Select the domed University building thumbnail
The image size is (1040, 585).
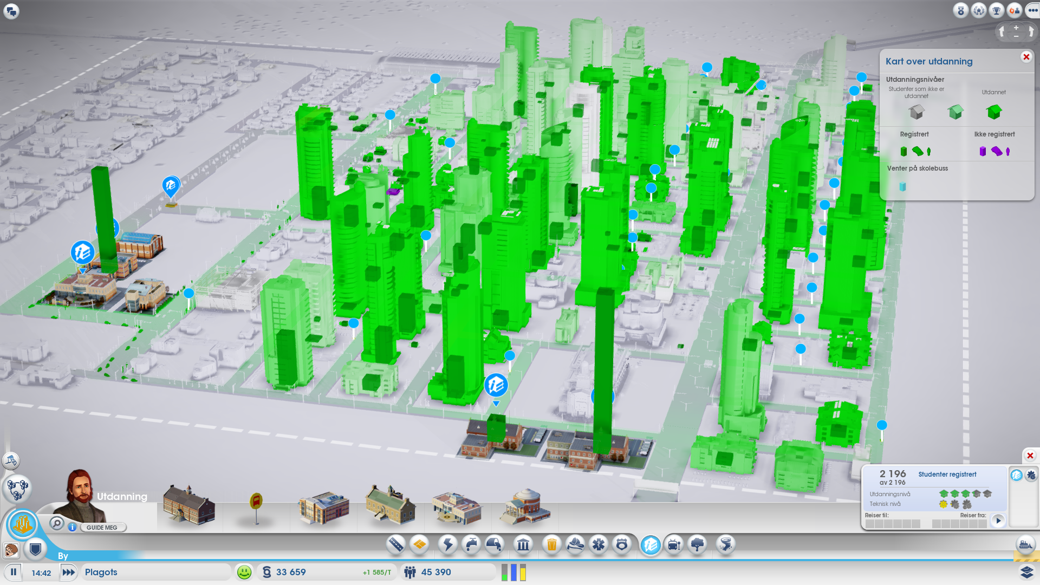524,507
